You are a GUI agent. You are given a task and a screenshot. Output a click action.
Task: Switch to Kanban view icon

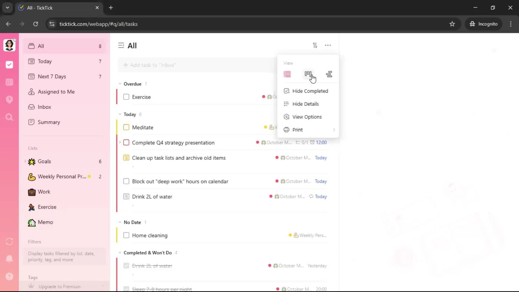point(308,74)
